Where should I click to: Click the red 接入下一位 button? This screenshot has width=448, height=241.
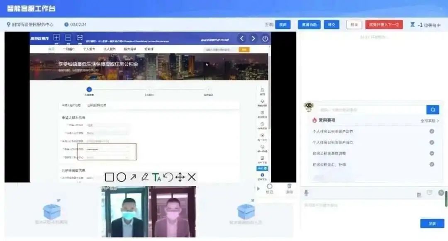click(384, 24)
